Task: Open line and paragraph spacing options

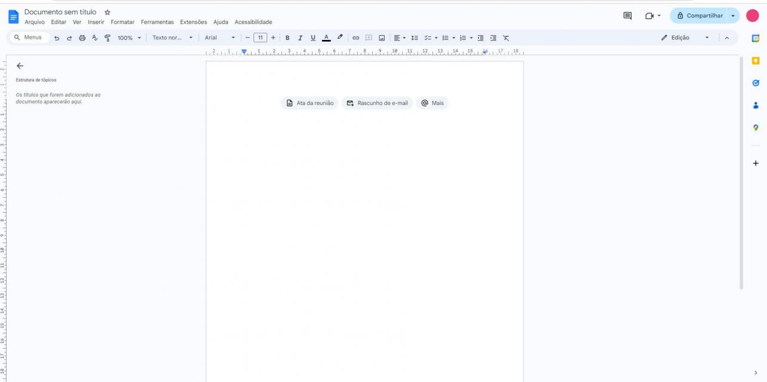Action: click(x=414, y=38)
